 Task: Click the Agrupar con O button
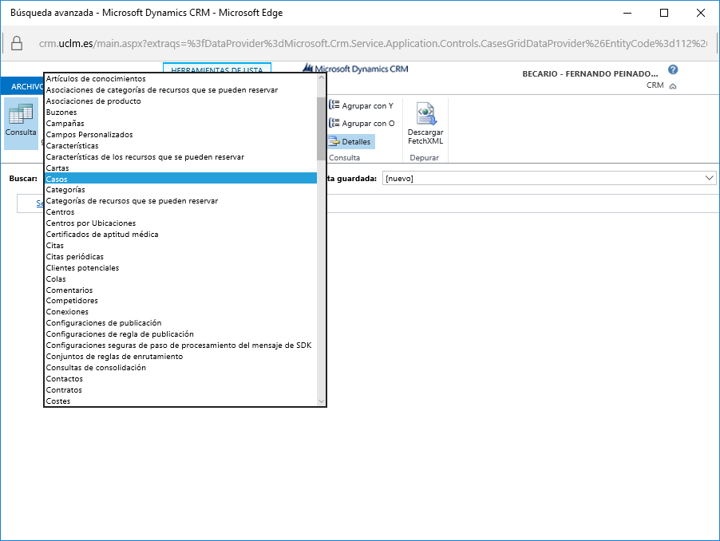[361, 124]
